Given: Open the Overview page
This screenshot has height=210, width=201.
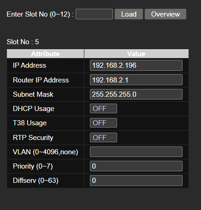Looking at the screenshot, I should tap(166, 14).
